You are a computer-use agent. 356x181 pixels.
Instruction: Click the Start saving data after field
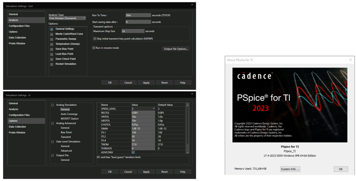(138, 22)
